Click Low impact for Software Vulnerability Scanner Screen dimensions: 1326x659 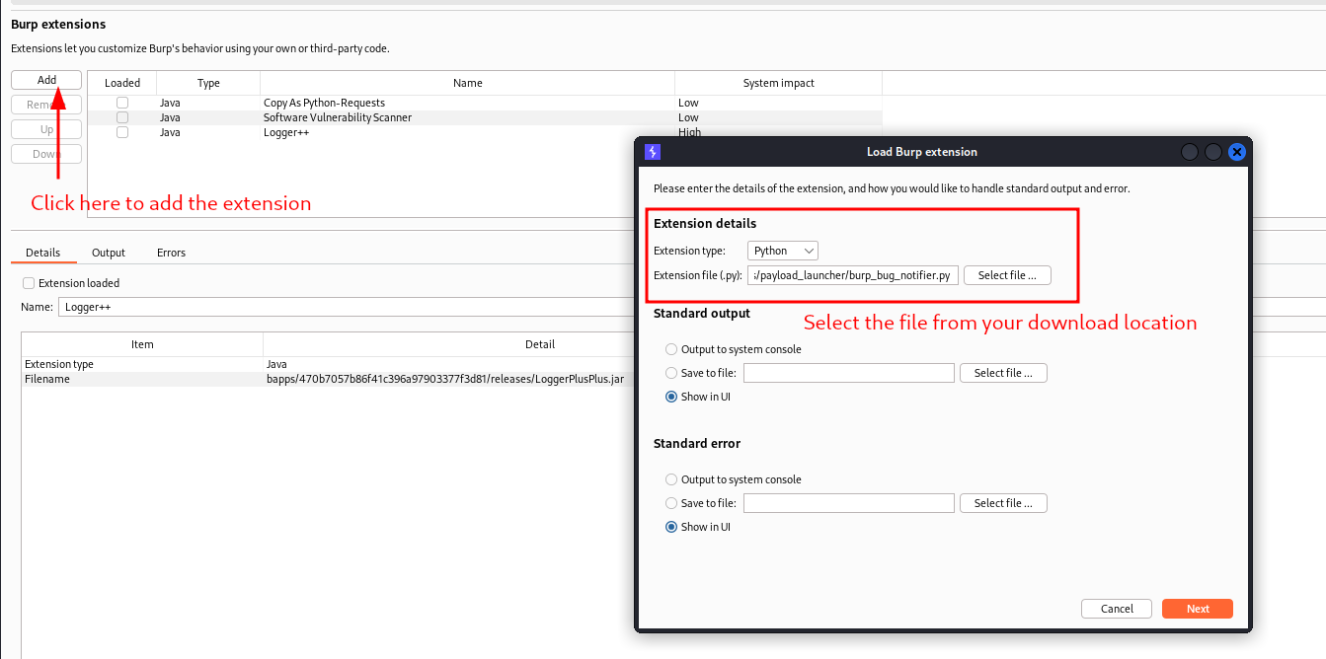688,117
